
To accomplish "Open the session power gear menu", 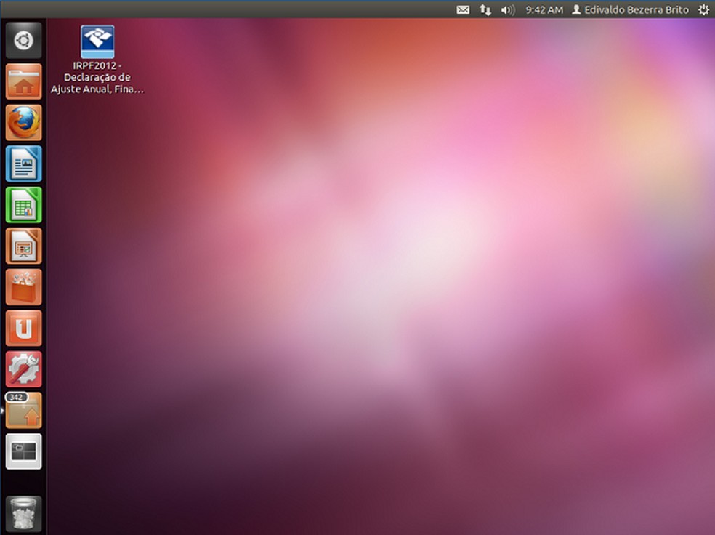I will click(703, 9).
